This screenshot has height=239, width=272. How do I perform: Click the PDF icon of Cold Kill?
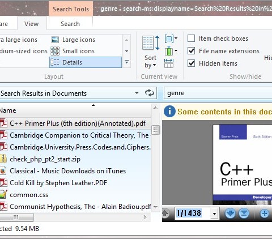[3, 183]
